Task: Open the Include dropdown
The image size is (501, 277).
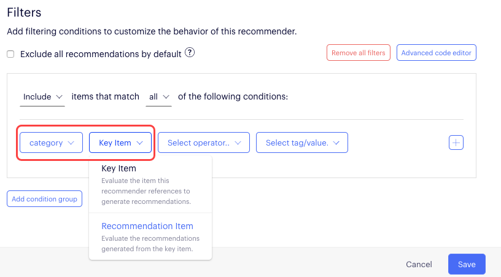Action: point(43,96)
